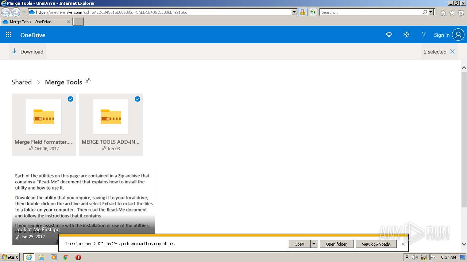Dismiss the download notification bar

[x=403, y=244]
